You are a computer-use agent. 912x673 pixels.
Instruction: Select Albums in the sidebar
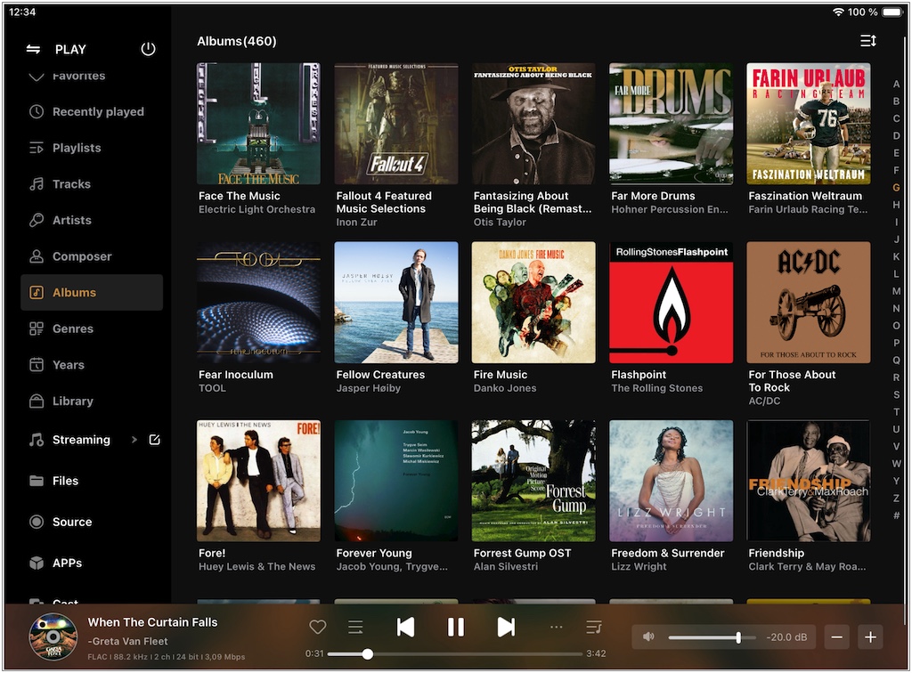pyautogui.click(x=92, y=292)
